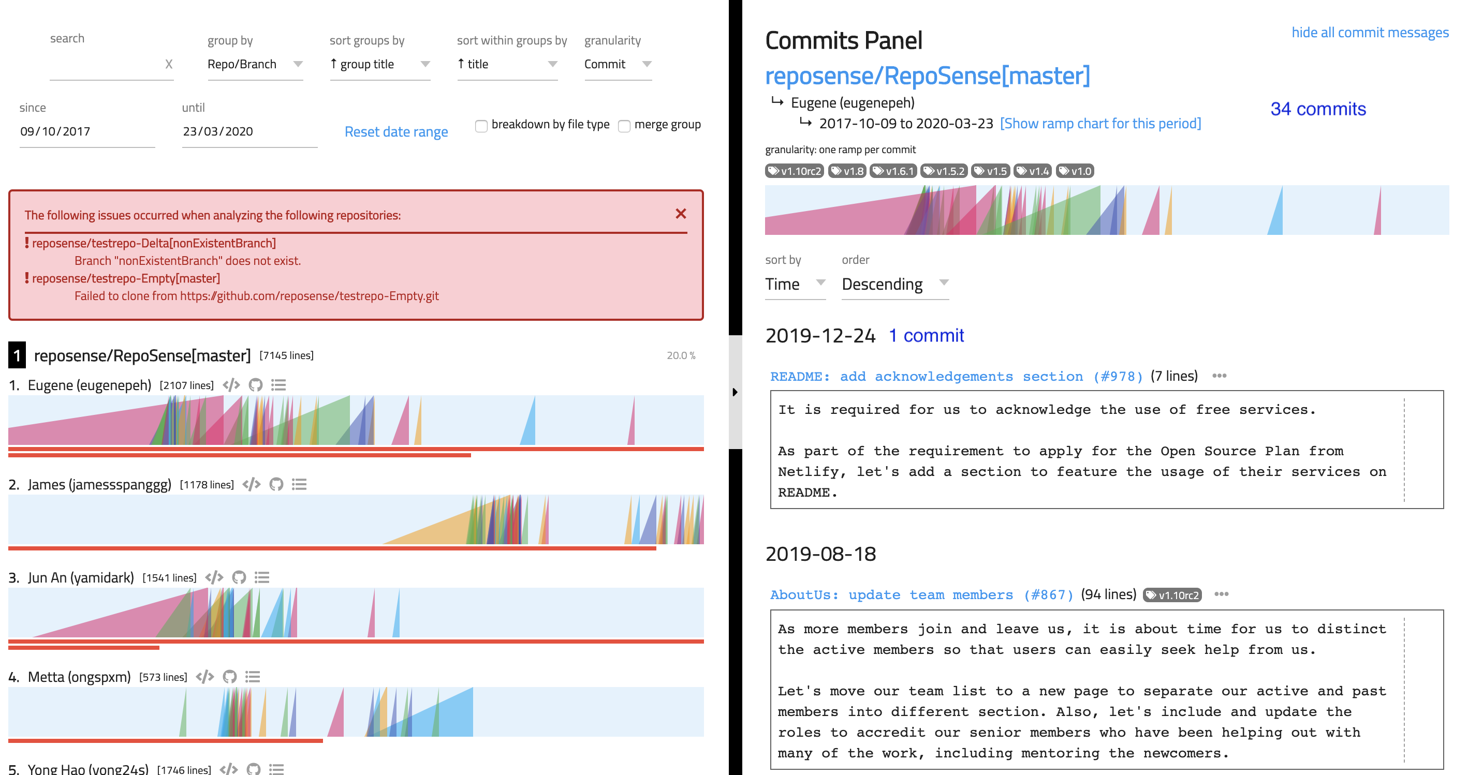
Task: Open Eugene's code panel icon
Action: point(231,385)
